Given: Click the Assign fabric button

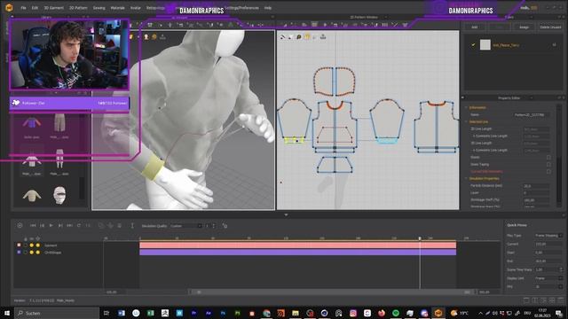Looking at the screenshot, I should (524, 27).
